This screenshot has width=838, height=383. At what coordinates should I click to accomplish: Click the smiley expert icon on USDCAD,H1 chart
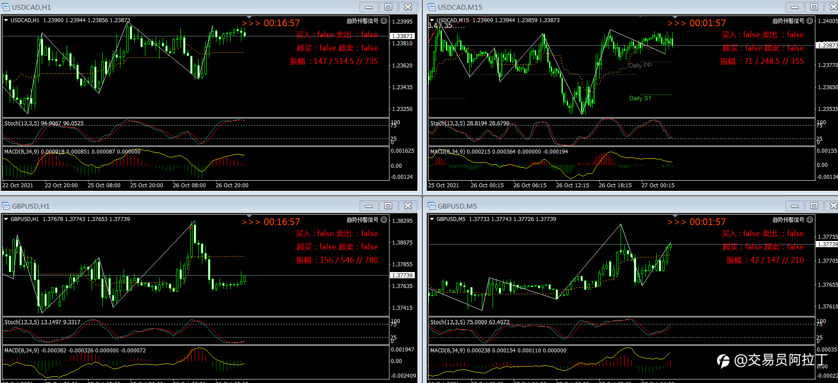click(x=384, y=21)
